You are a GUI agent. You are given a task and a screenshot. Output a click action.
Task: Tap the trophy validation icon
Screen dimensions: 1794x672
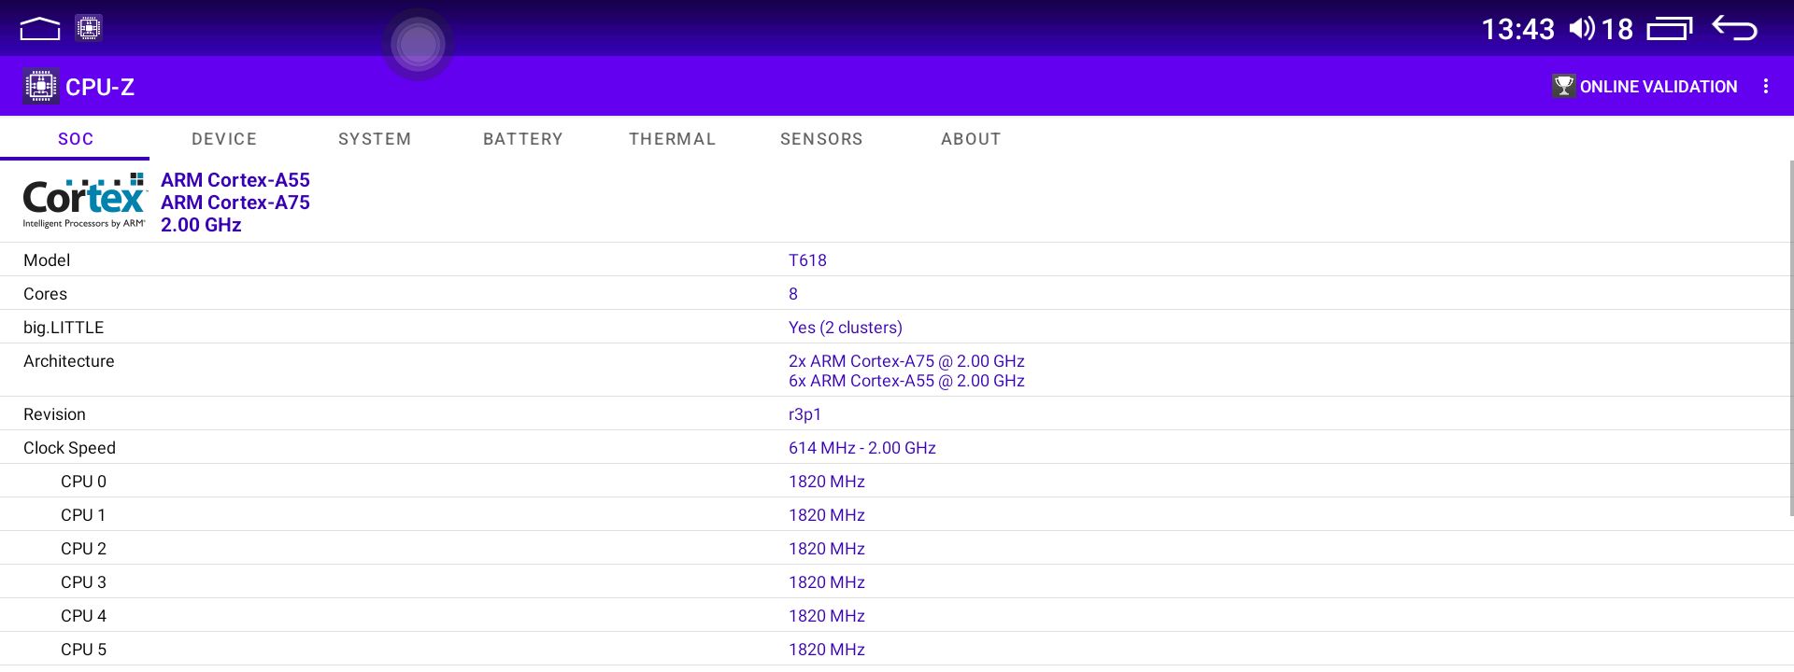coord(1563,86)
